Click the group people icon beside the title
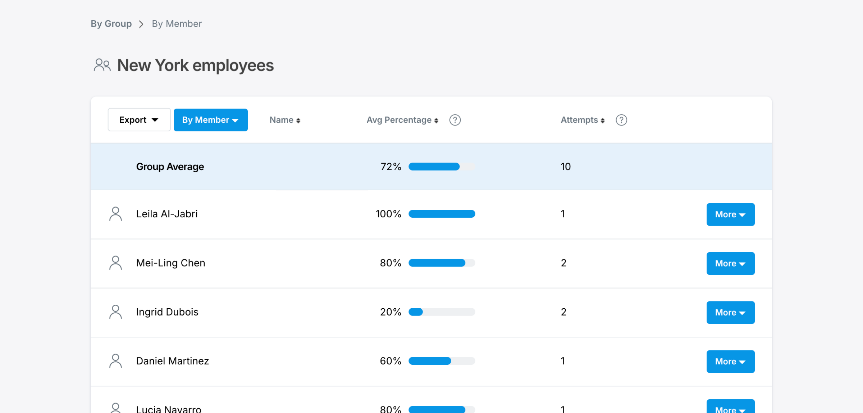Viewport: 863px width, 413px height. (102, 65)
